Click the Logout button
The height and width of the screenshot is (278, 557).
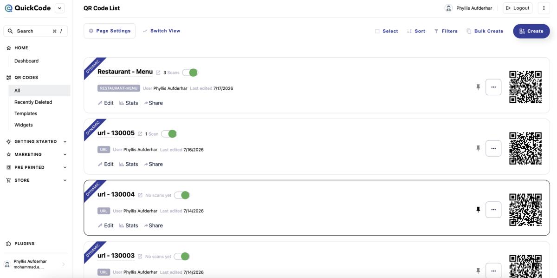pyautogui.click(x=518, y=8)
